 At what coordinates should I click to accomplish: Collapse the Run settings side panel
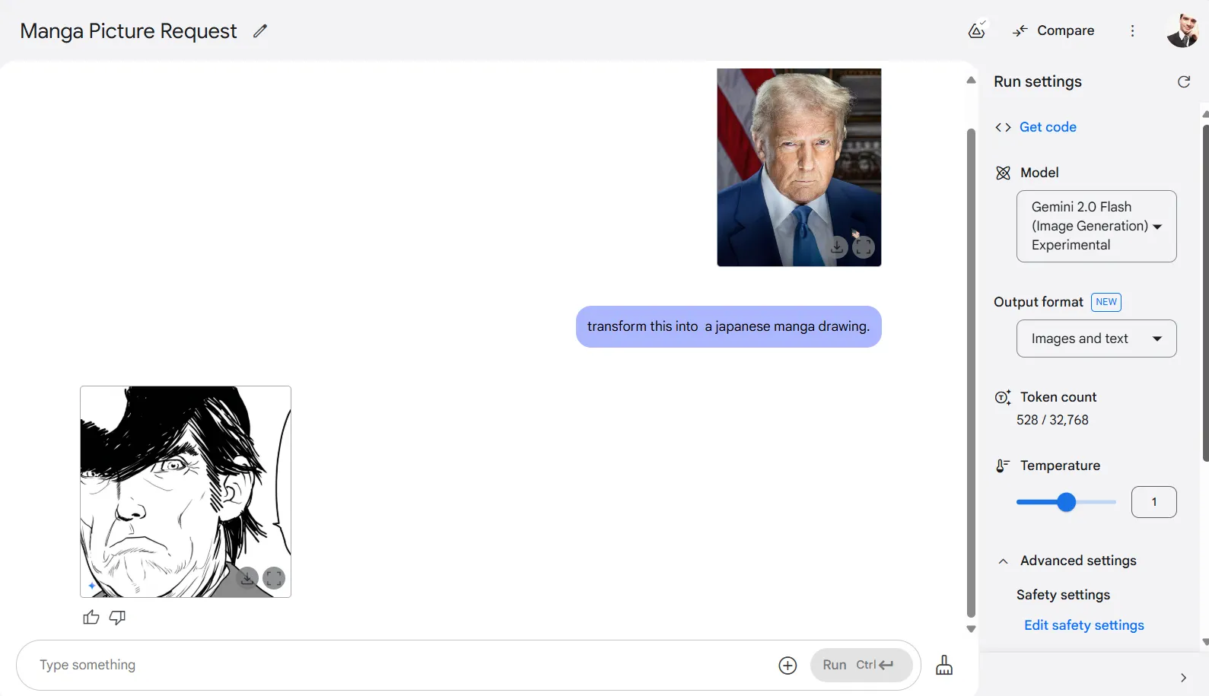[x=1182, y=678]
